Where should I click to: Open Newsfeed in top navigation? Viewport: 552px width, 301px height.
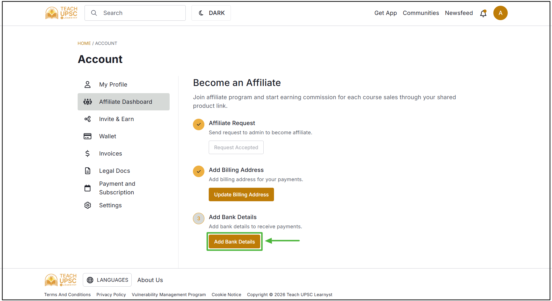pyautogui.click(x=459, y=13)
